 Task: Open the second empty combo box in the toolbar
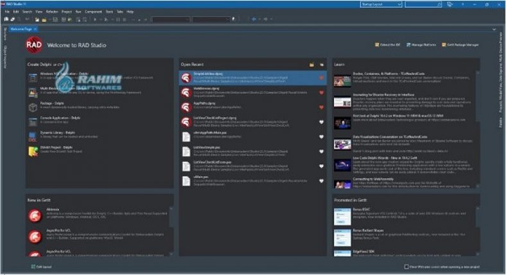point(210,20)
